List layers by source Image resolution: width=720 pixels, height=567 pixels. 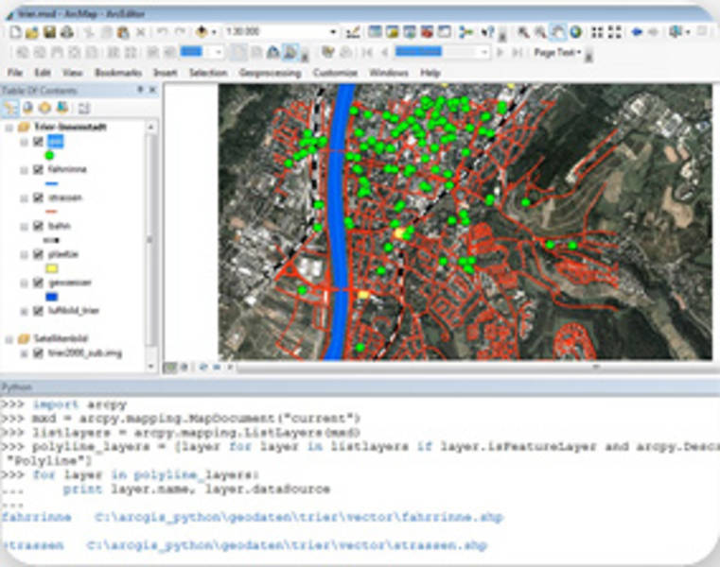pos(28,108)
